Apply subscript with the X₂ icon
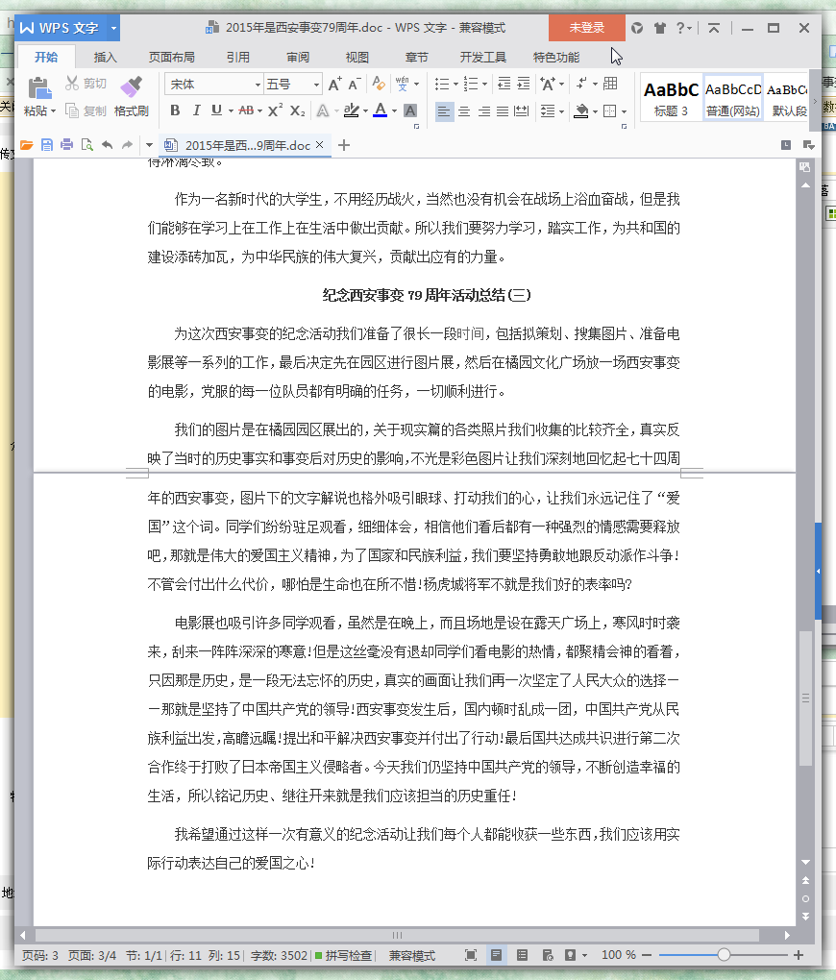 click(x=298, y=110)
